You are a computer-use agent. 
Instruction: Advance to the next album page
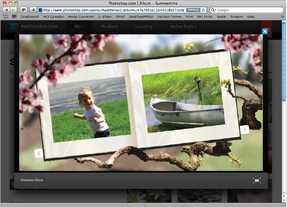coord(245,129)
